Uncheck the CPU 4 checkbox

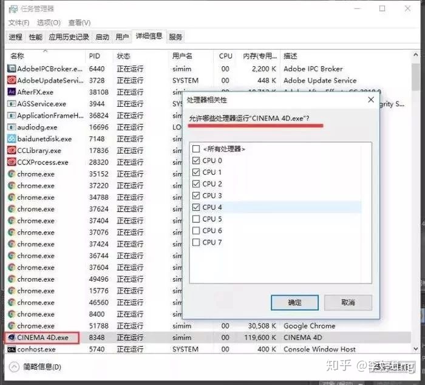196,207
